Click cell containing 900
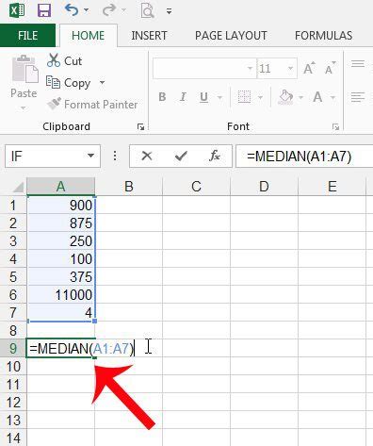Image resolution: width=373 pixels, height=446 pixels. click(60, 206)
